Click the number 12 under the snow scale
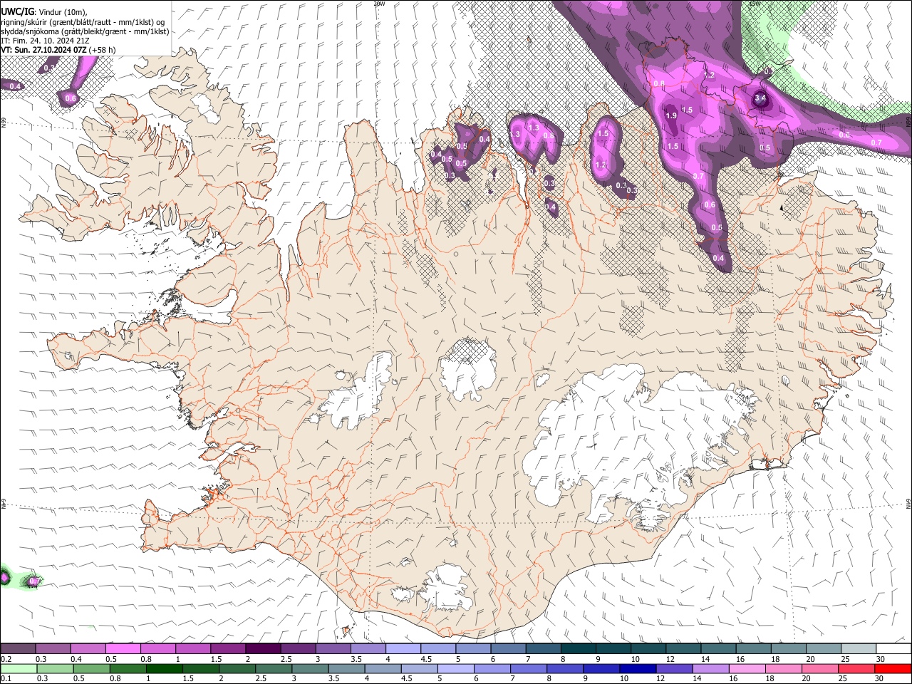The width and height of the screenshot is (912, 684). click(x=670, y=659)
